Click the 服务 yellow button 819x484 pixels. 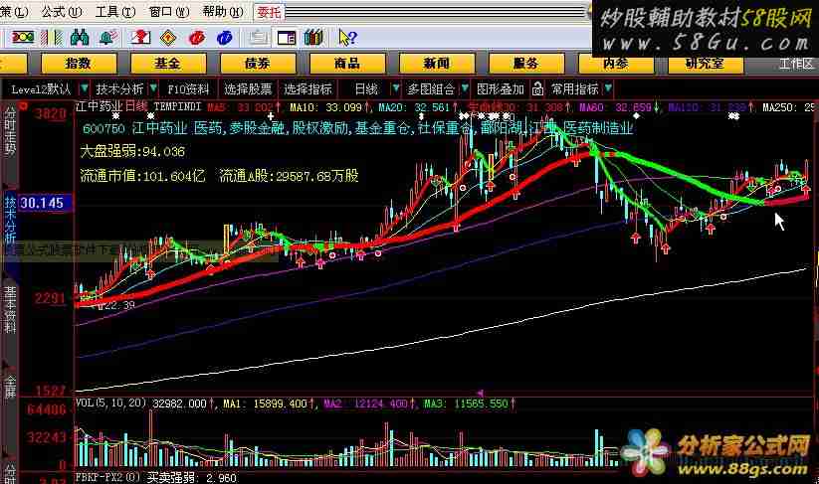coord(526,64)
